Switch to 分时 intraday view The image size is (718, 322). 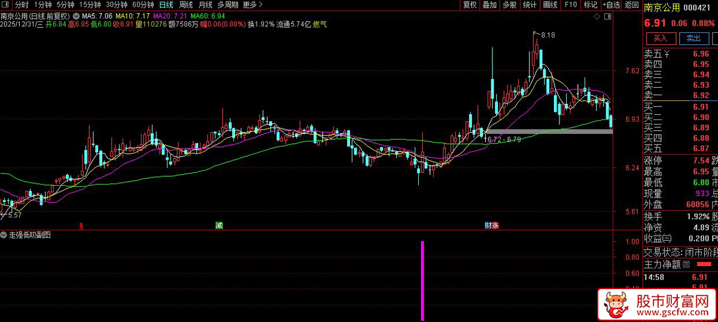(x=22, y=5)
